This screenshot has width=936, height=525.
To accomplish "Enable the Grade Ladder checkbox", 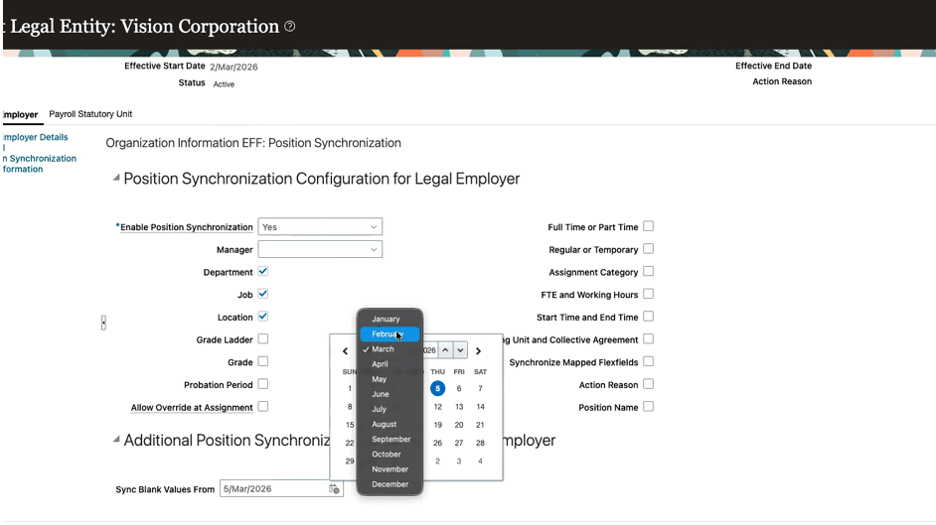I will (x=262, y=339).
